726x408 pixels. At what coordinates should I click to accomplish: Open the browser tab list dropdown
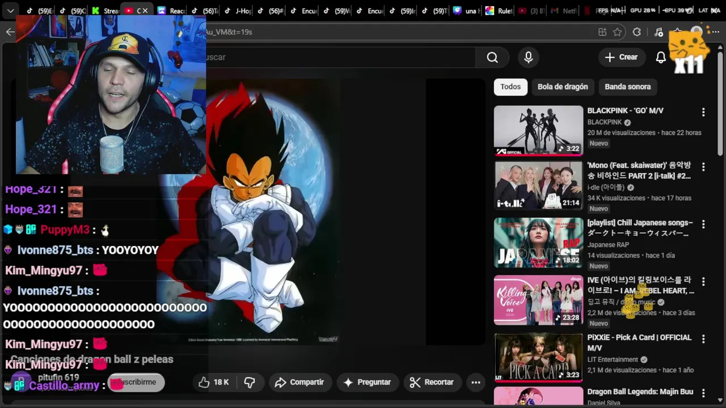coord(10,11)
